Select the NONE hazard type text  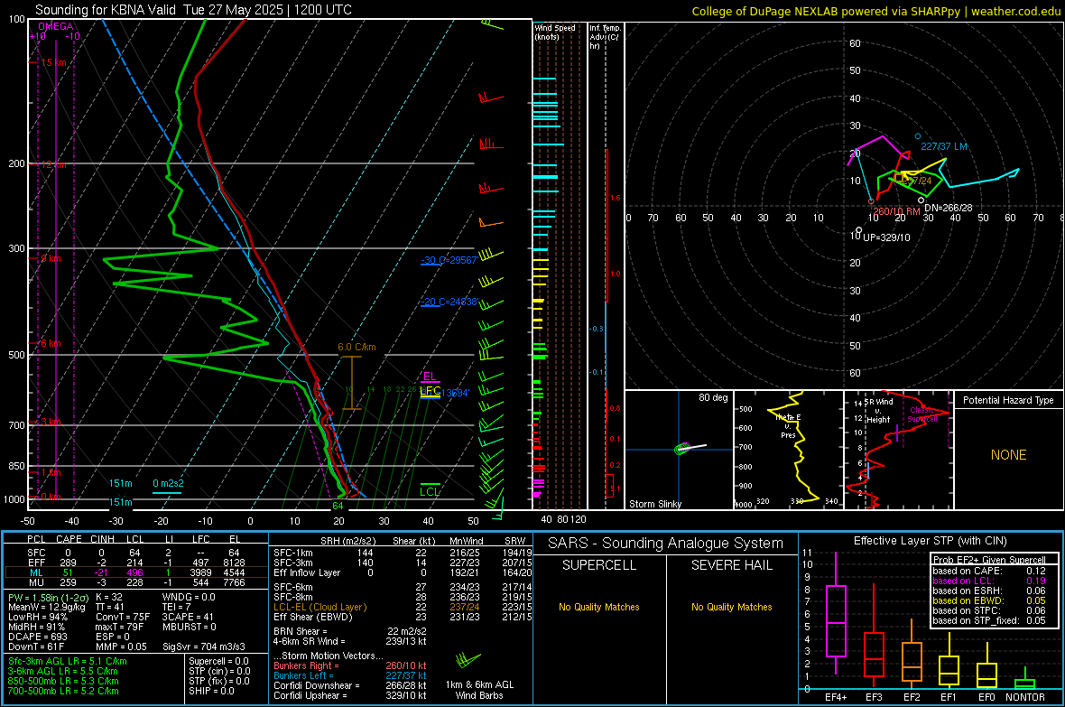1008,455
